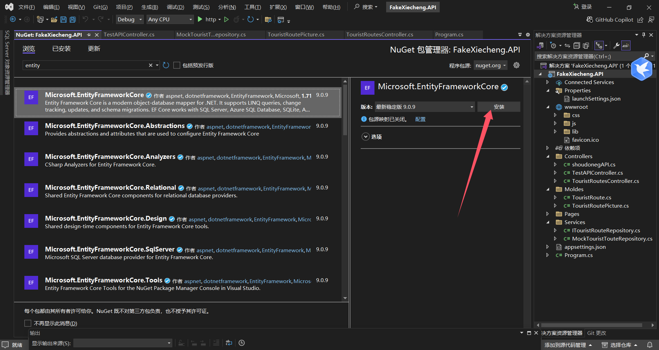This screenshot has width=659, height=350.
Task: Click Select Repository (选择仓库) button
Action: (x=620, y=345)
